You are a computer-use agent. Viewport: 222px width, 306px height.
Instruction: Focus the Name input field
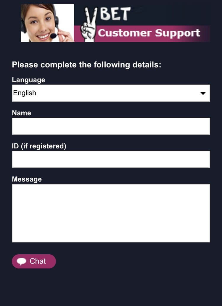[x=111, y=126]
